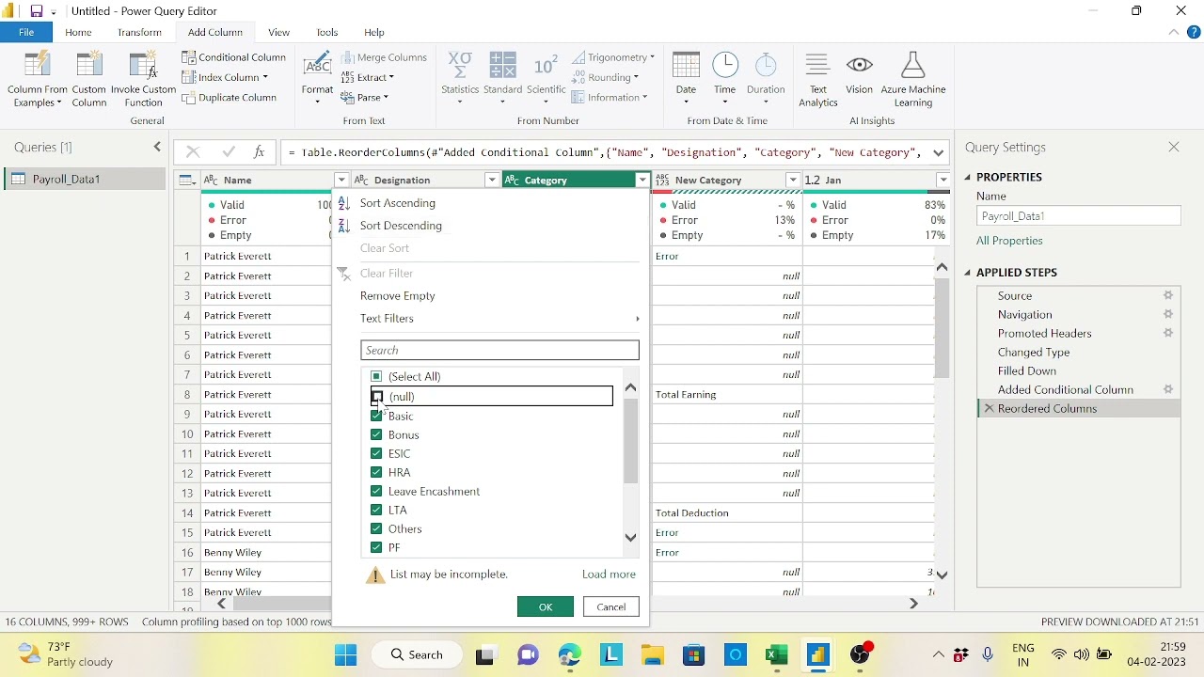Click Column From Examples icon
Image resolution: width=1204 pixels, height=677 pixels.
point(37,66)
